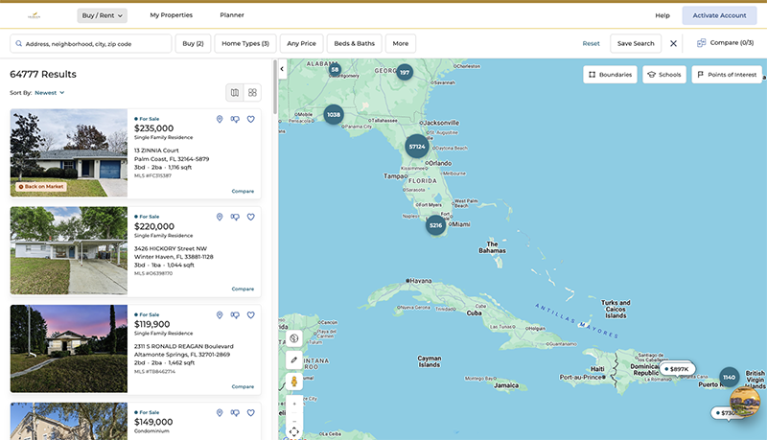Show $119,900 listing location pin
The height and width of the screenshot is (440, 767).
point(220,315)
